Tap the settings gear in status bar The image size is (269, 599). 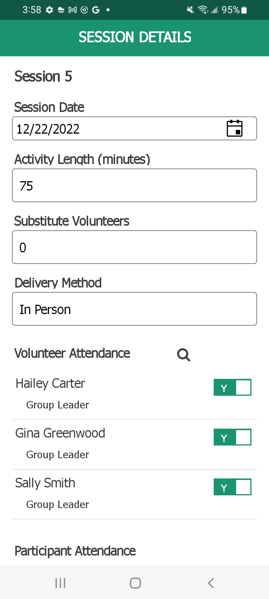pos(49,10)
